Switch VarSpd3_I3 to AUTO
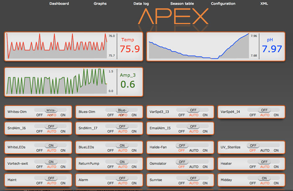The width and height of the screenshot is (293, 191). click(x=194, y=115)
